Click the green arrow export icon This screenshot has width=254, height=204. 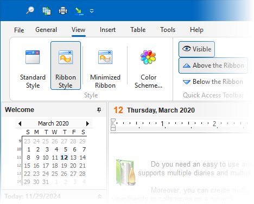tap(79, 11)
